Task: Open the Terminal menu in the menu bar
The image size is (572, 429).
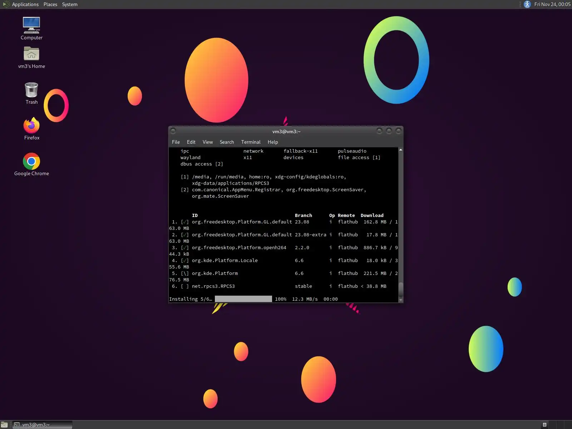Action: pos(251,142)
